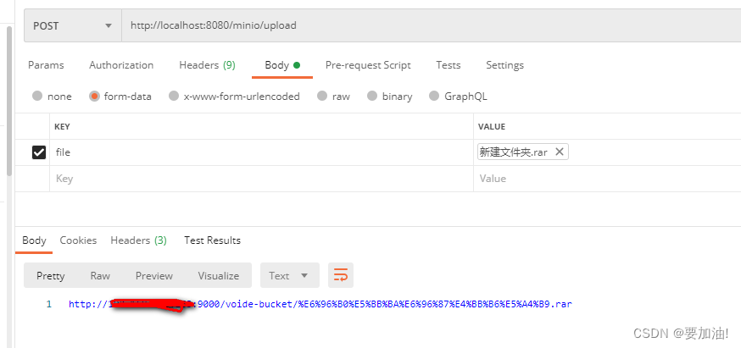Viewport: 741px width, 348px height.
Task: Click the returned voide-bucket URL
Action: (x=320, y=304)
